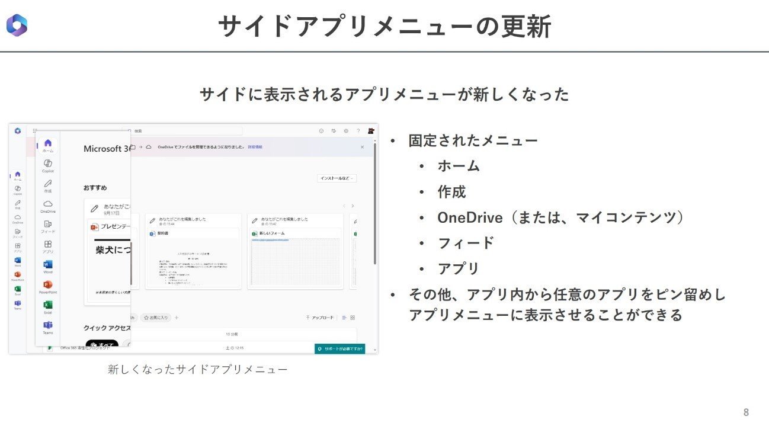Screen dimensions: 769x429
Task: Click the Microsoft 365 logo in the app header
Action: (x=17, y=130)
